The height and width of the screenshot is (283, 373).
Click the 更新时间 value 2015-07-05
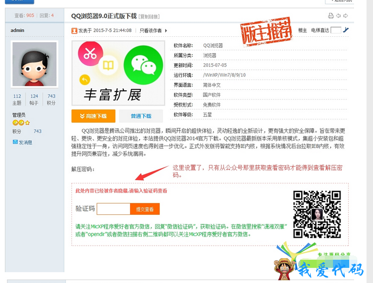pos(215,65)
